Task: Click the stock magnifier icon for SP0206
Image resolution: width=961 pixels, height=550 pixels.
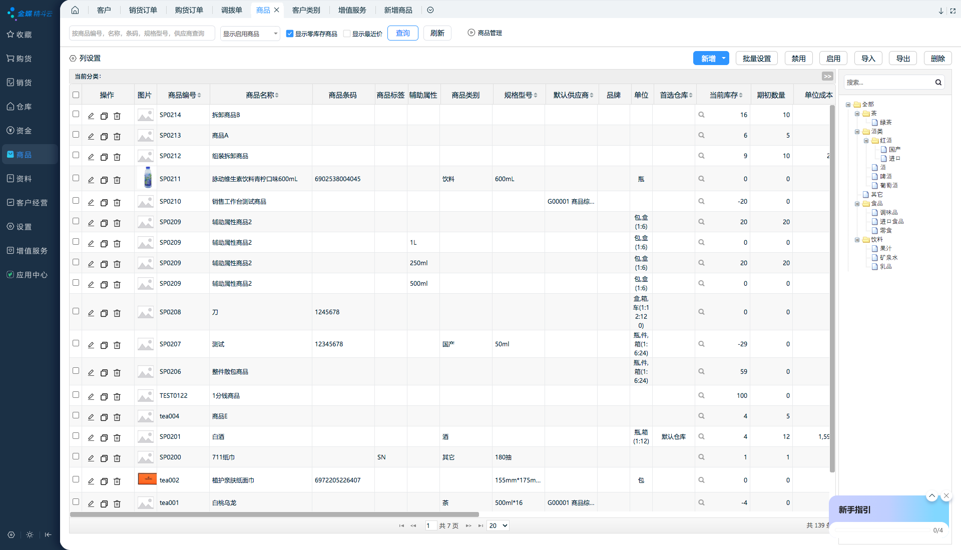Action: coord(701,372)
